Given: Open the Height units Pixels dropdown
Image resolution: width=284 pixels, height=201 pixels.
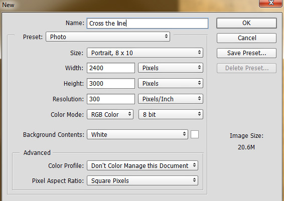Looking at the screenshot, I should pyautogui.click(x=171, y=83).
